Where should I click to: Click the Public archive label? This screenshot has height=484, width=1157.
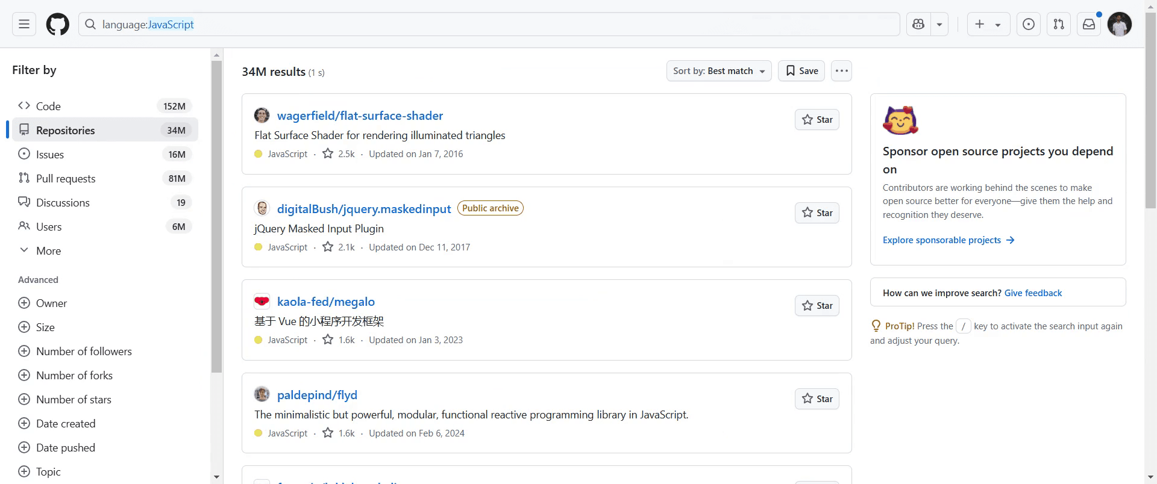pos(491,208)
